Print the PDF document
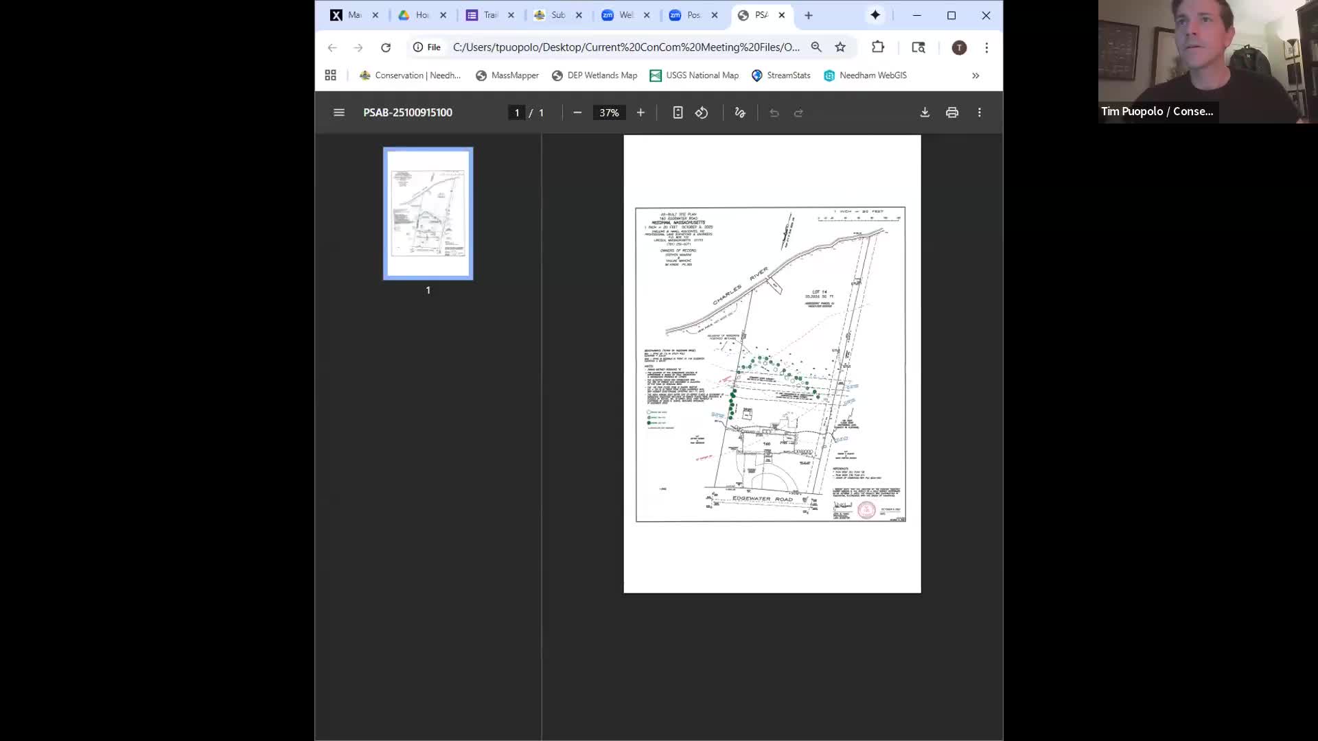This screenshot has height=741, width=1318. click(952, 113)
